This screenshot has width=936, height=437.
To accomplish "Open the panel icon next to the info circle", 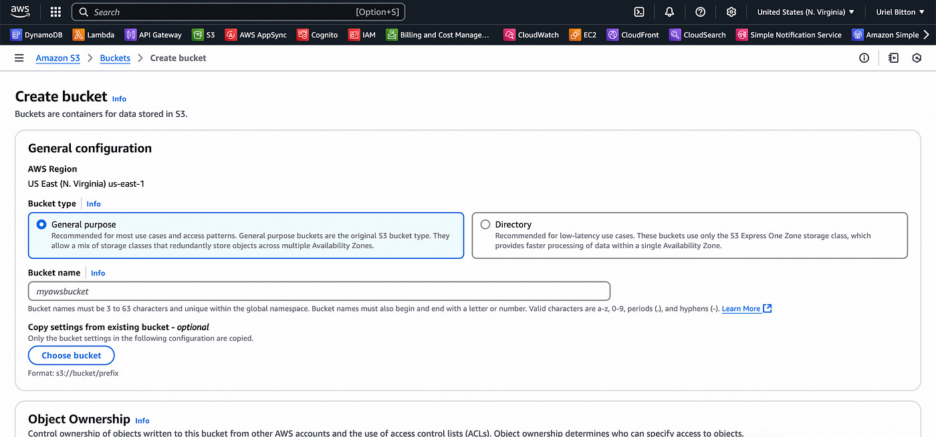I will coord(893,58).
